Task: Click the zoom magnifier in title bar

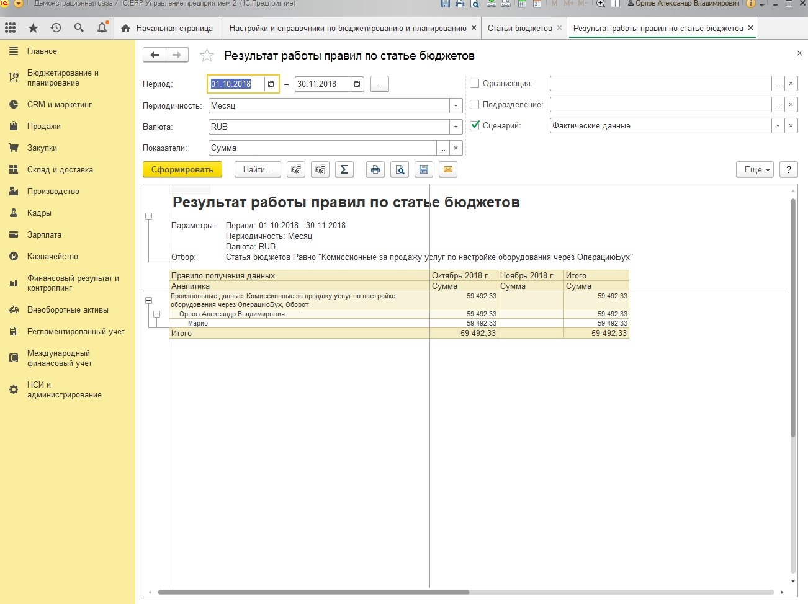Action: [x=601, y=4]
